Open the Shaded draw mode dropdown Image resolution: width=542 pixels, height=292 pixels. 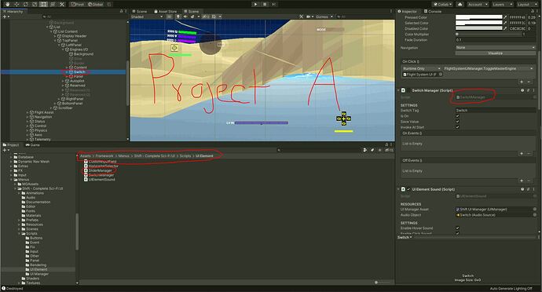tap(147, 16)
